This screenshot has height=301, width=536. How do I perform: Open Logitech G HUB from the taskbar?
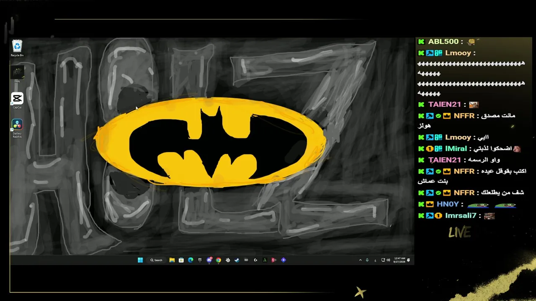tap(255, 260)
